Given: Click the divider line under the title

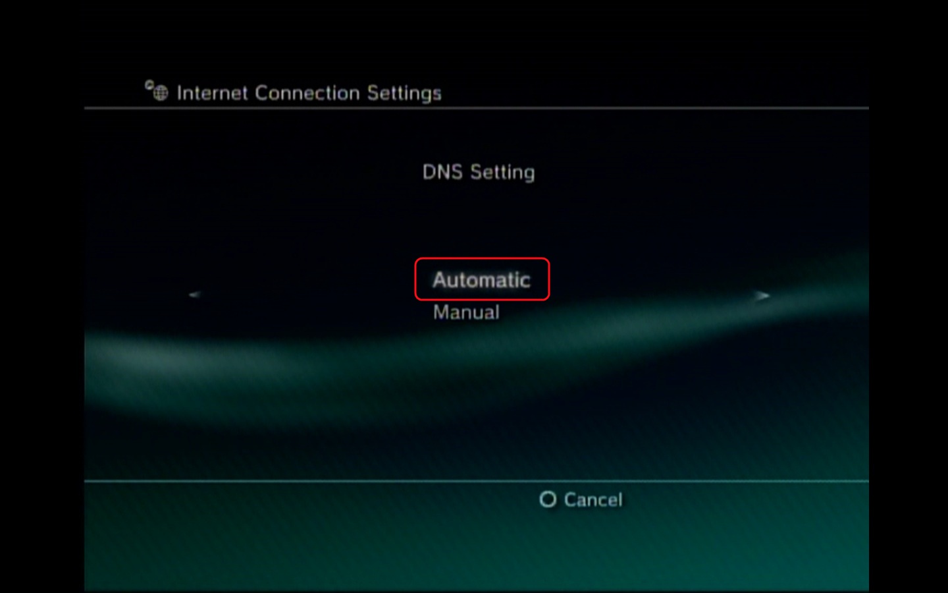Looking at the screenshot, I should (477, 108).
